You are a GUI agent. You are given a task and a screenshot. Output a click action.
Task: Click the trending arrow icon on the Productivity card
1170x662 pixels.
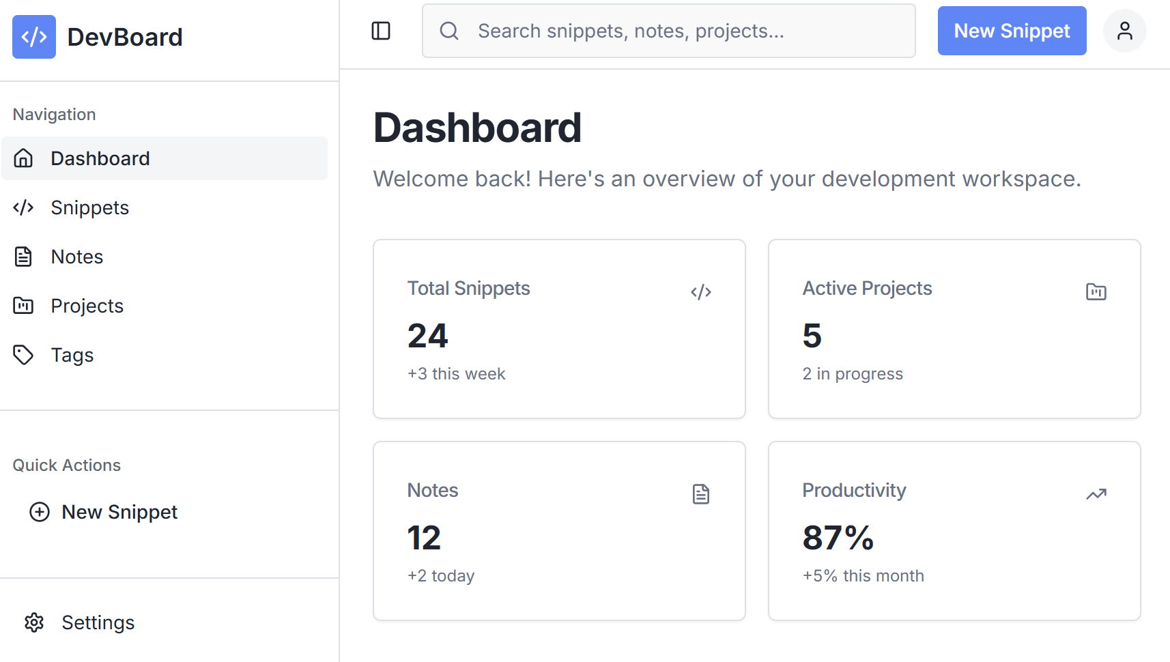click(x=1096, y=493)
